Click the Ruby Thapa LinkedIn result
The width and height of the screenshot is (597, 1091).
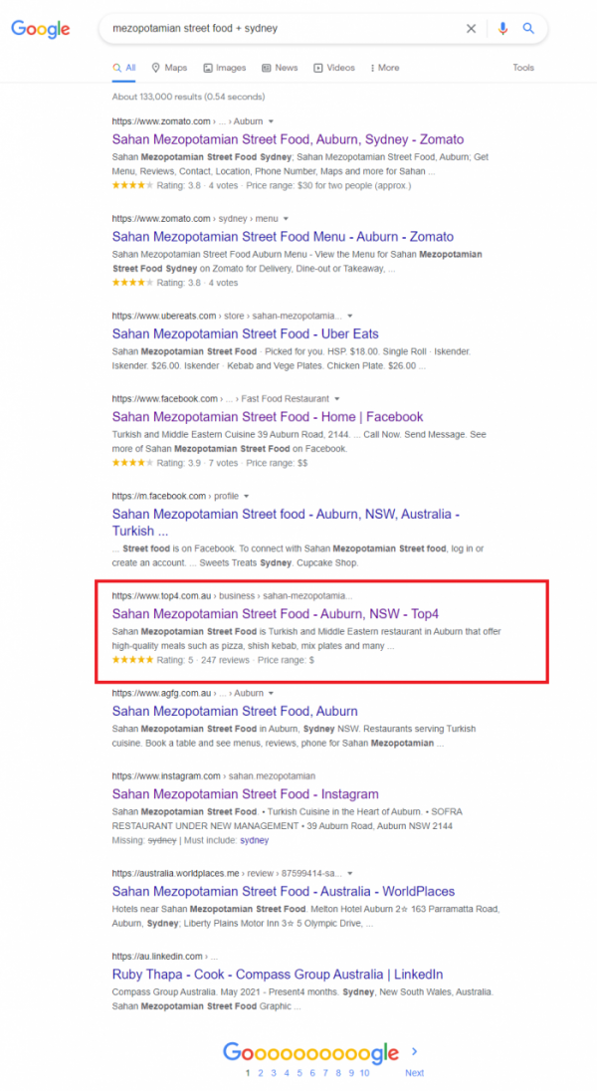[x=277, y=974]
